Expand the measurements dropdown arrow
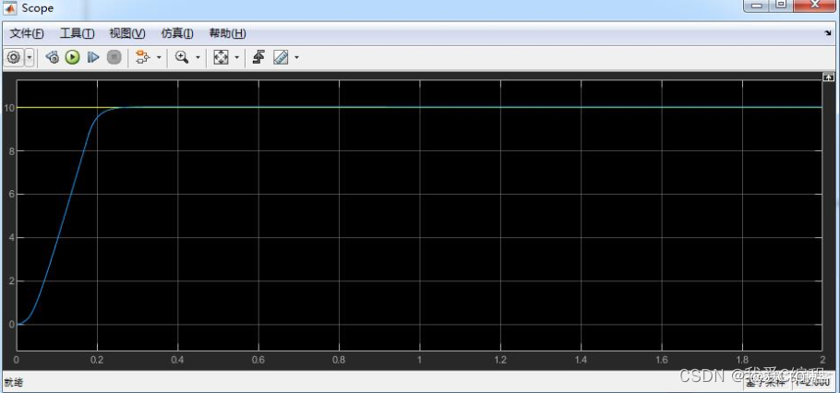This screenshot has width=840, height=393. coord(296,57)
